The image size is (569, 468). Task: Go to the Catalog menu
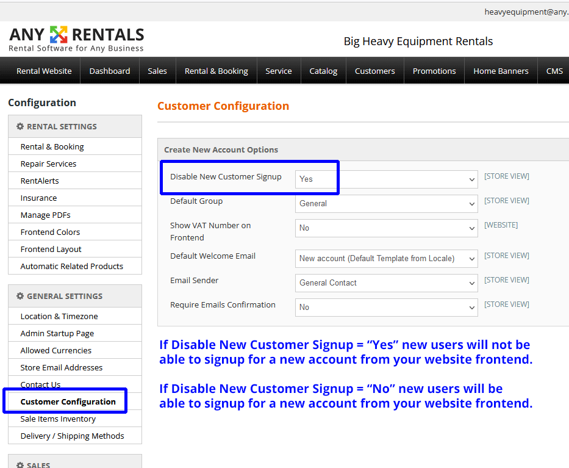[x=323, y=71]
